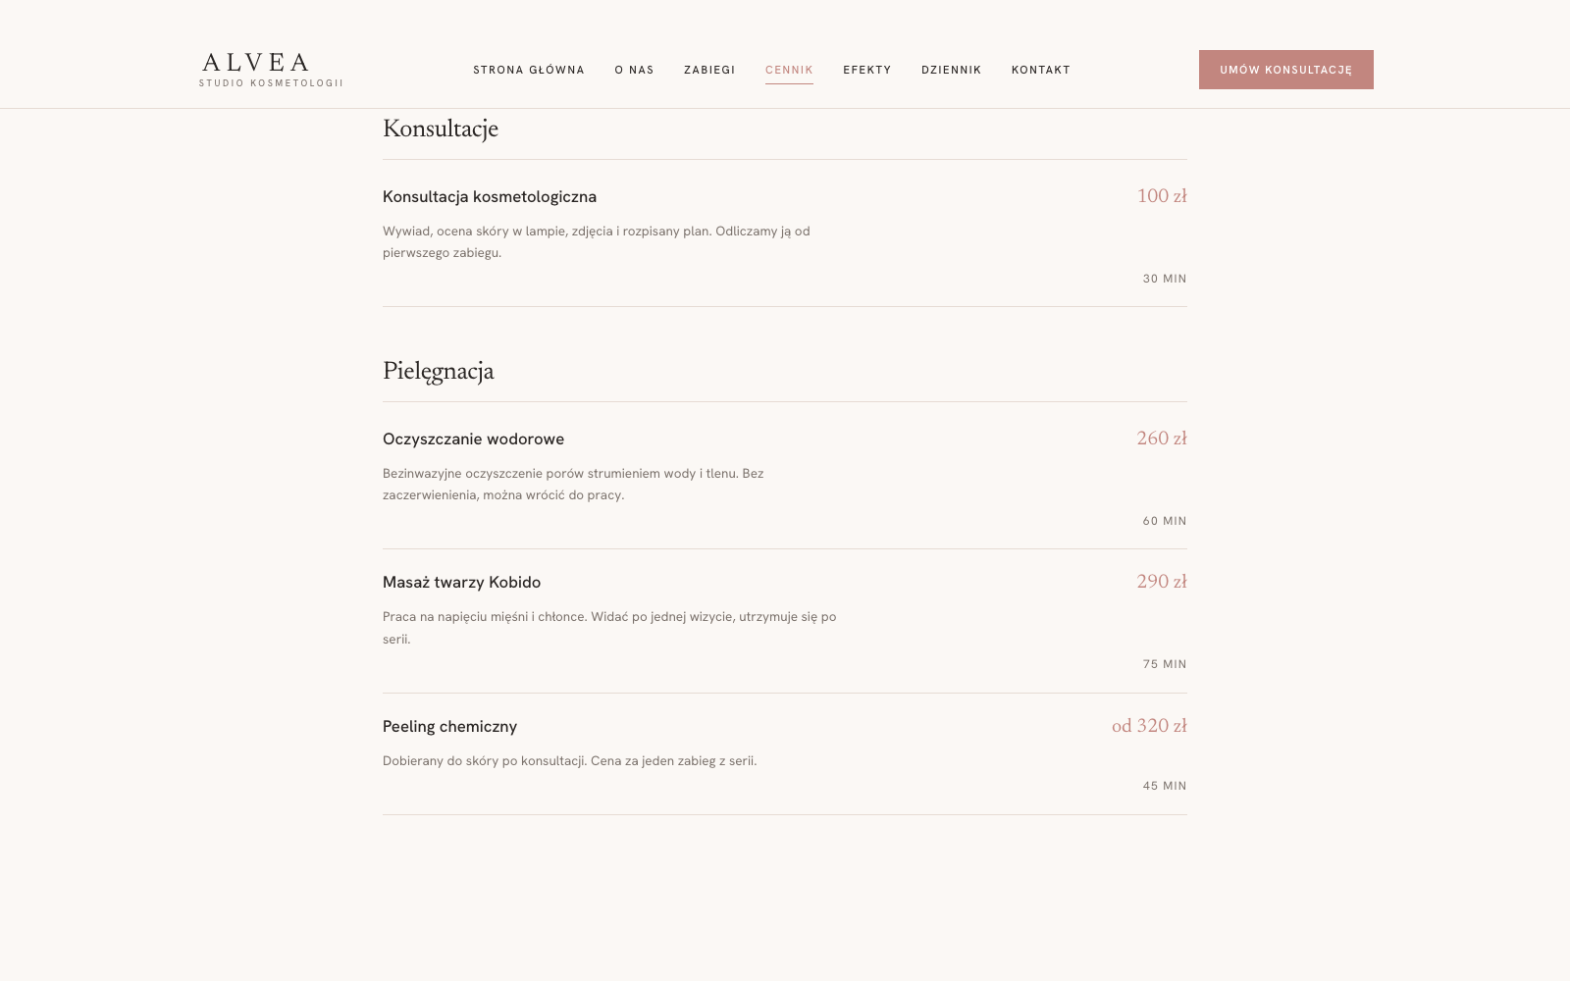Select the Cennik navigation tab
The width and height of the screenshot is (1570, 981).
tap(789, 70)
